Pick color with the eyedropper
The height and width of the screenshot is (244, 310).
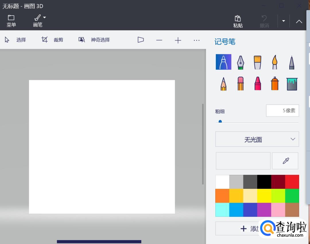click(285, 161)
